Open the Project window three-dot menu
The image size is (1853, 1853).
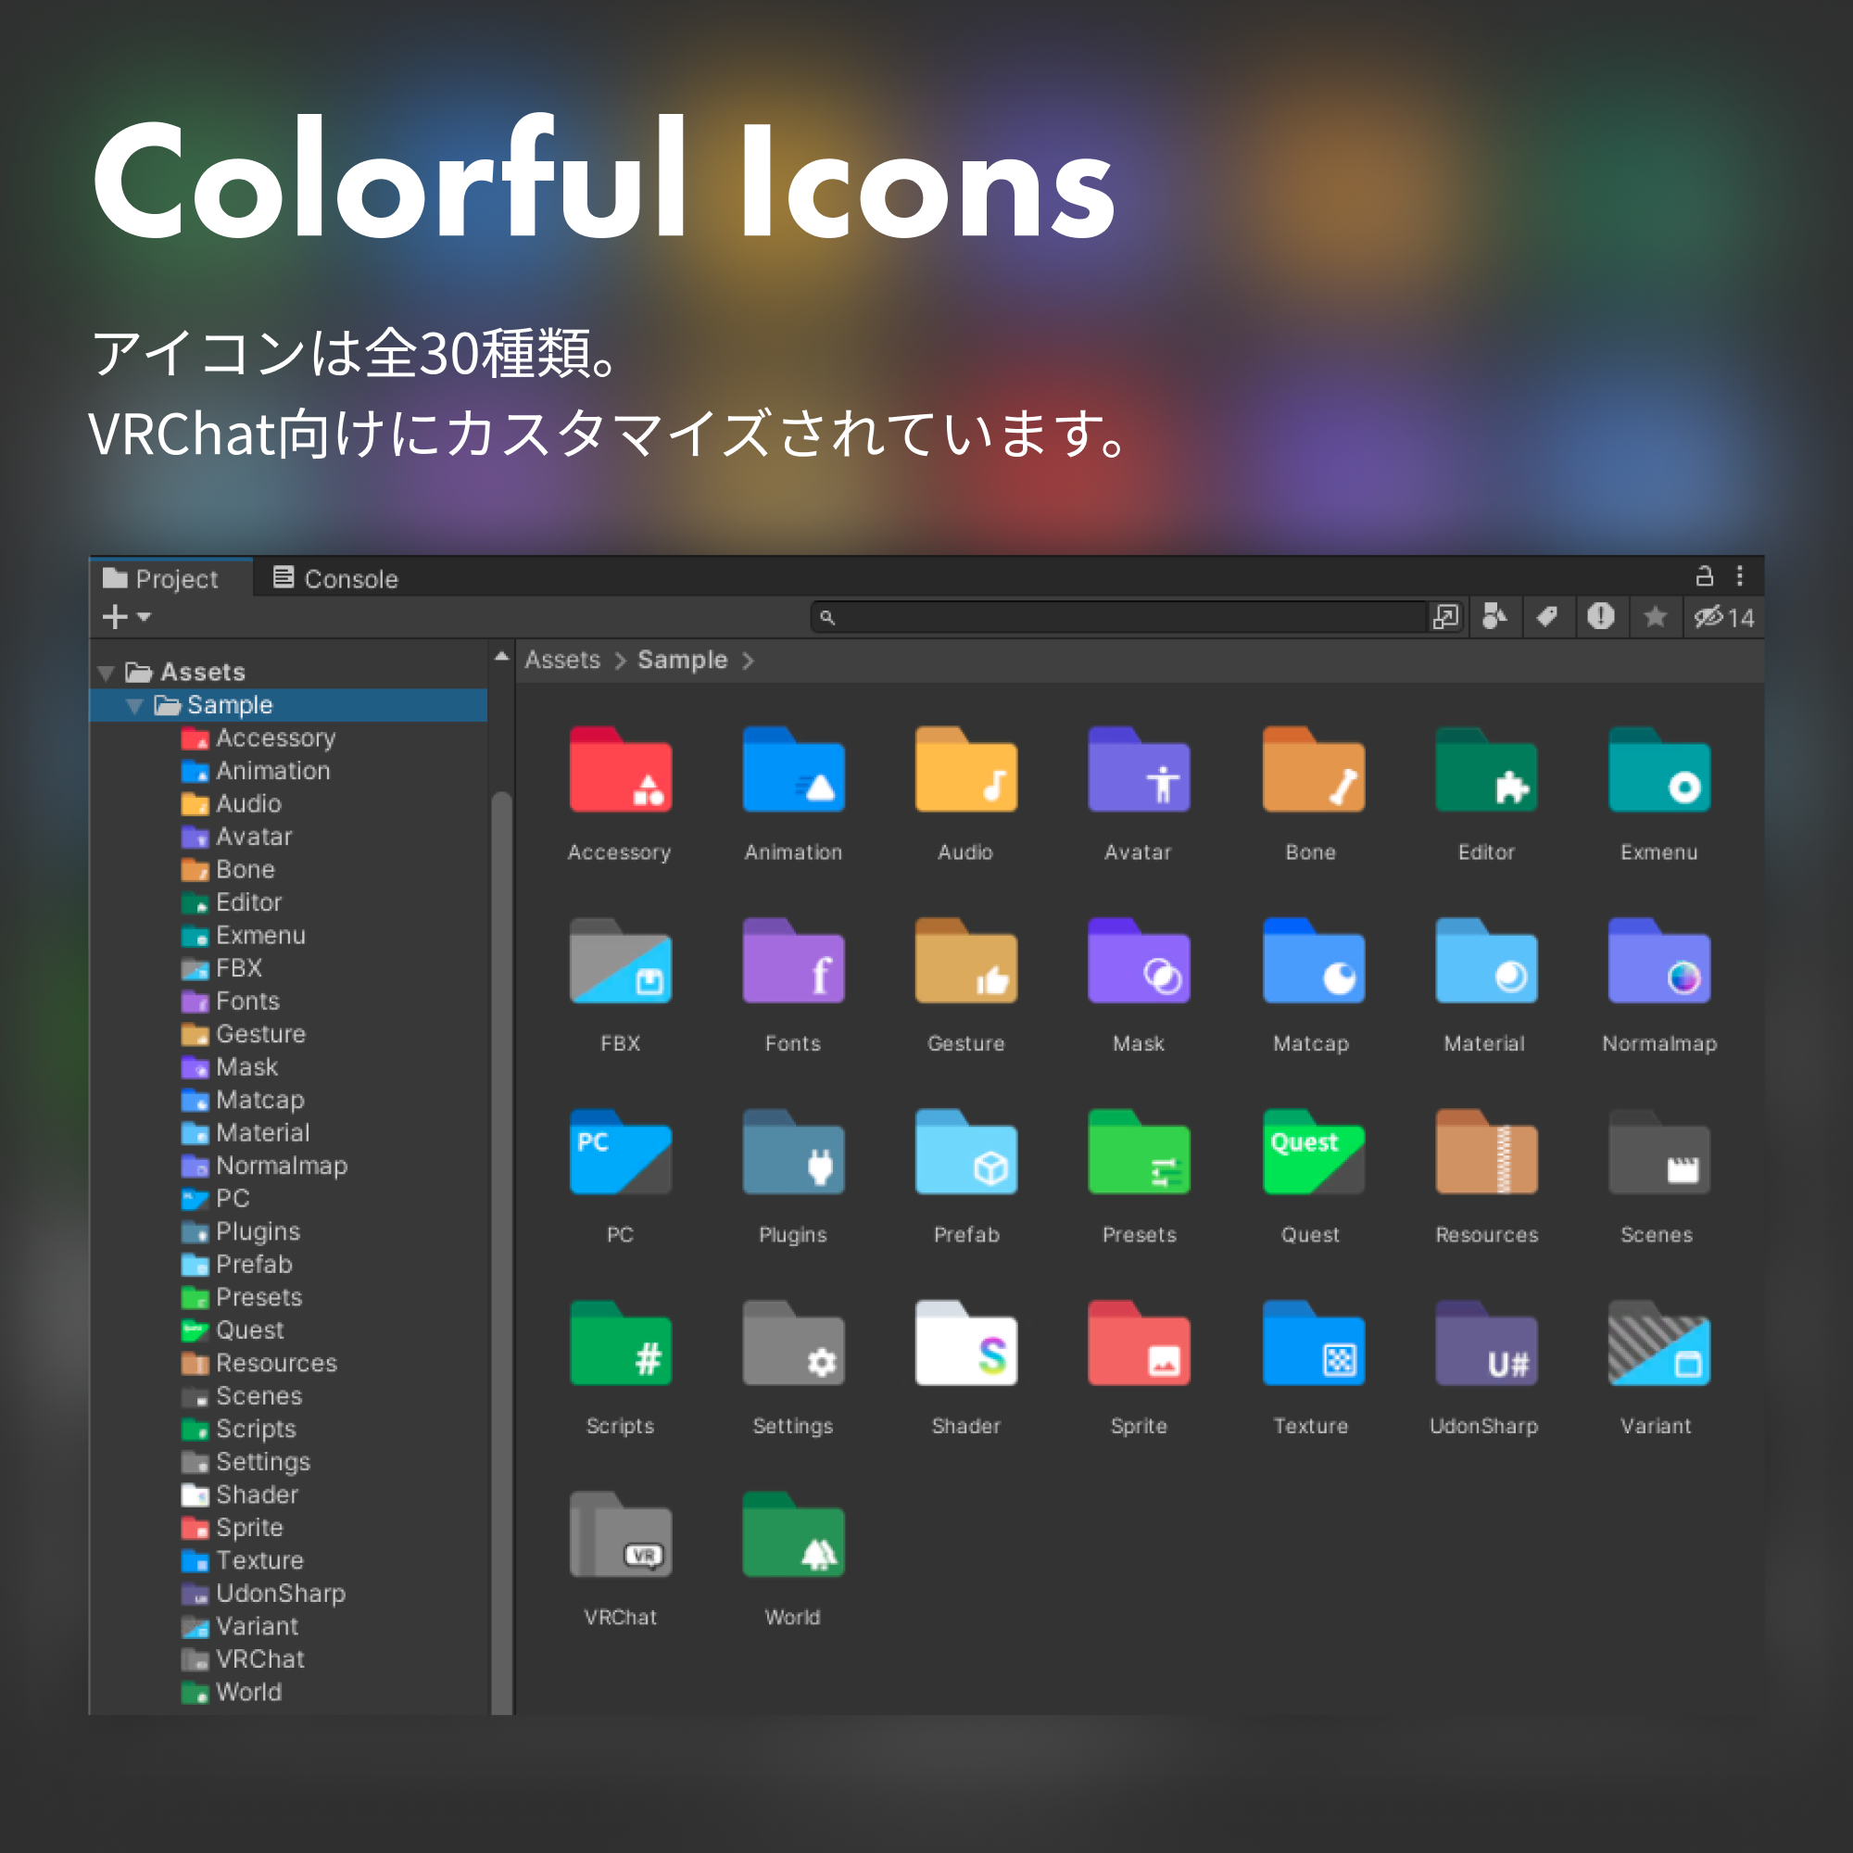pos(1740,577)
